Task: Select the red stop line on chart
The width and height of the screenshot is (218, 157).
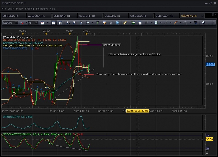Action: (89, 75)
